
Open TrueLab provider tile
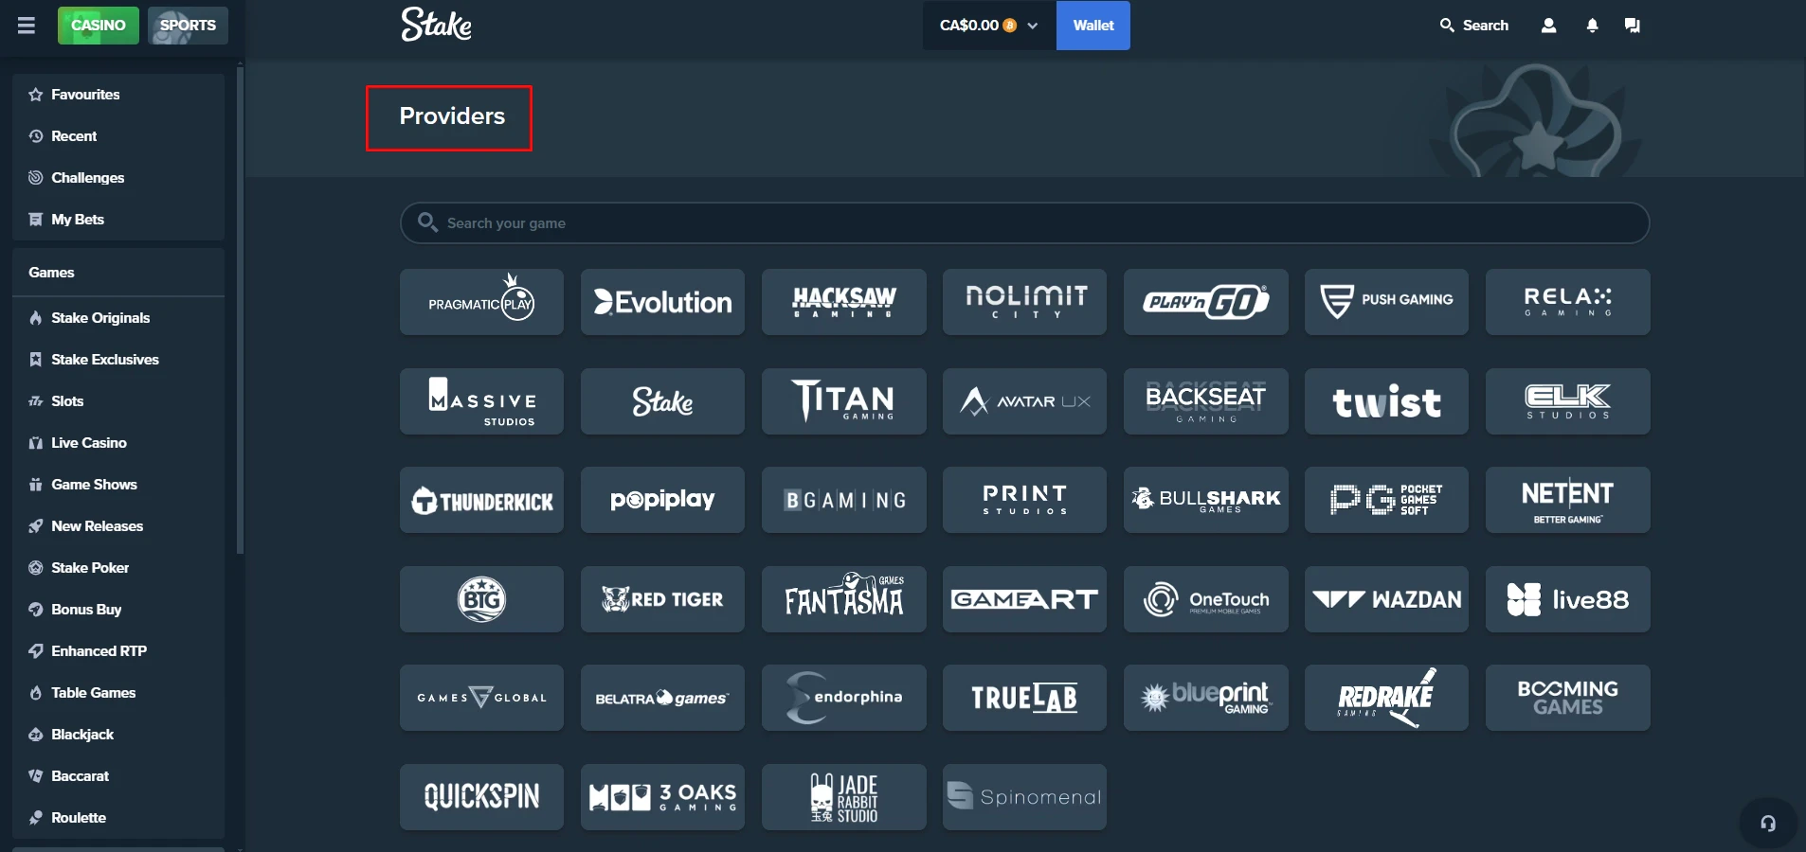pyautogui.click(x=1024, y=698)
